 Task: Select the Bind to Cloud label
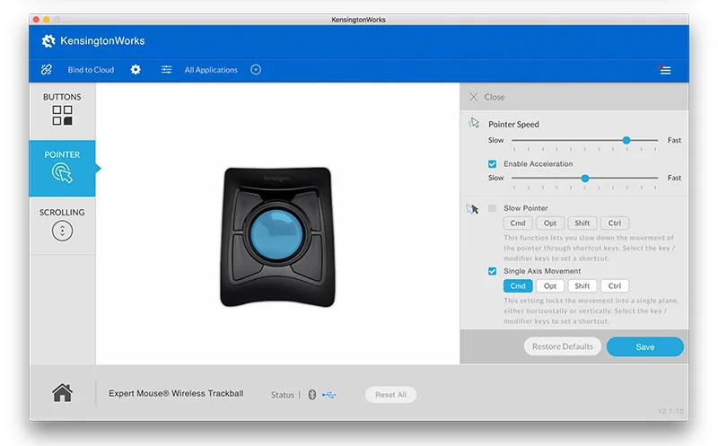(91, 70)
